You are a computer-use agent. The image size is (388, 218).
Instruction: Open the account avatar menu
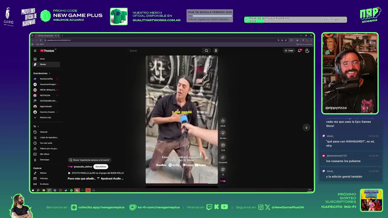click(x=307, y=51)
